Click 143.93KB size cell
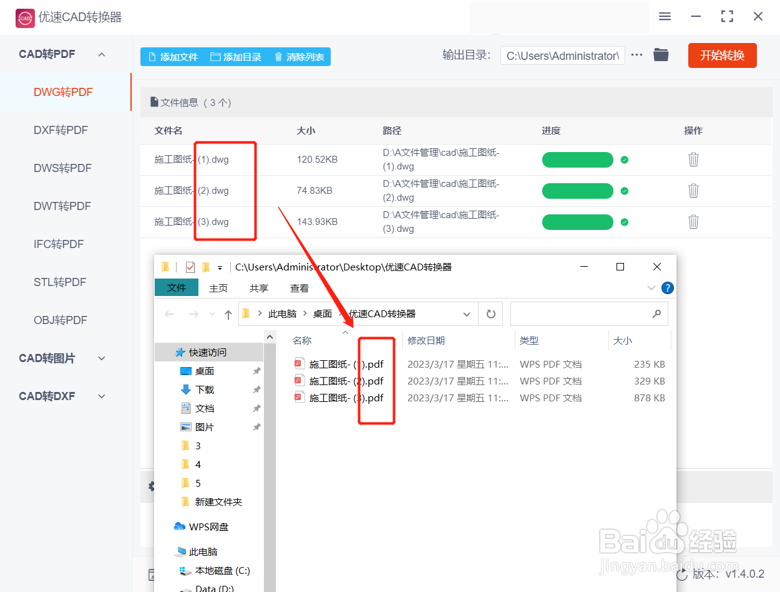The height and width of the screenshot is (592, 780). (x=317, y=222)
